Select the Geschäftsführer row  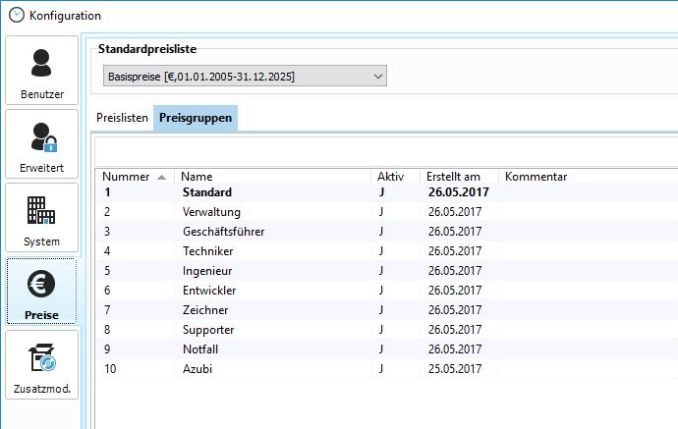223,232
